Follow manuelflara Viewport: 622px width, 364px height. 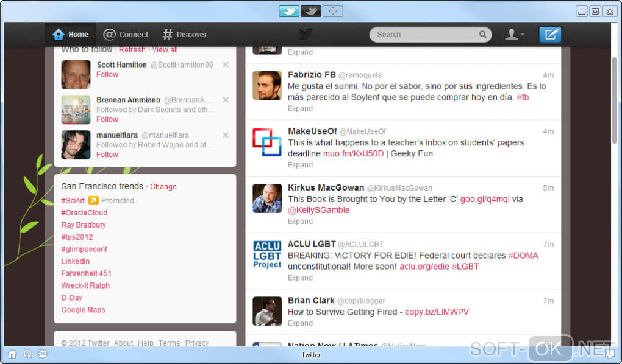coord(107,155)
